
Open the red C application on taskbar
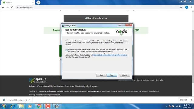click(x=48, y=106)
